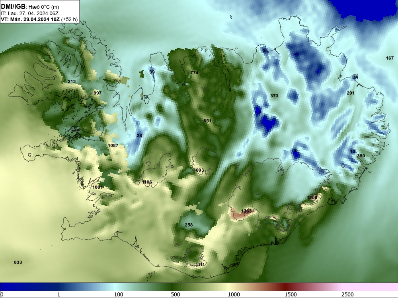Click the 258 map value

(189, 225)
